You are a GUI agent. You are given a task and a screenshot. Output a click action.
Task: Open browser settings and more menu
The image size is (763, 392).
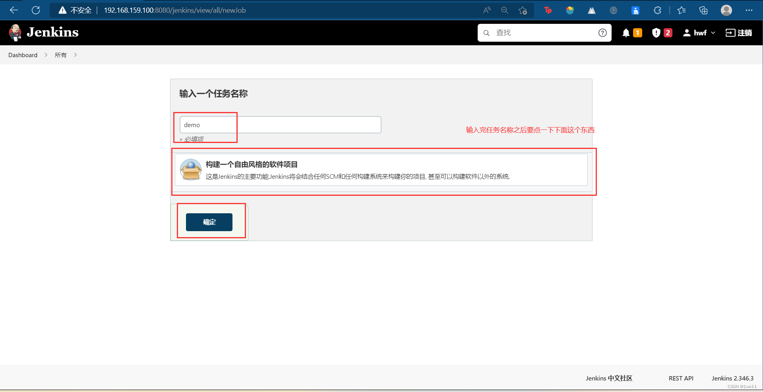pyautogui.click(x=749, y=10)
